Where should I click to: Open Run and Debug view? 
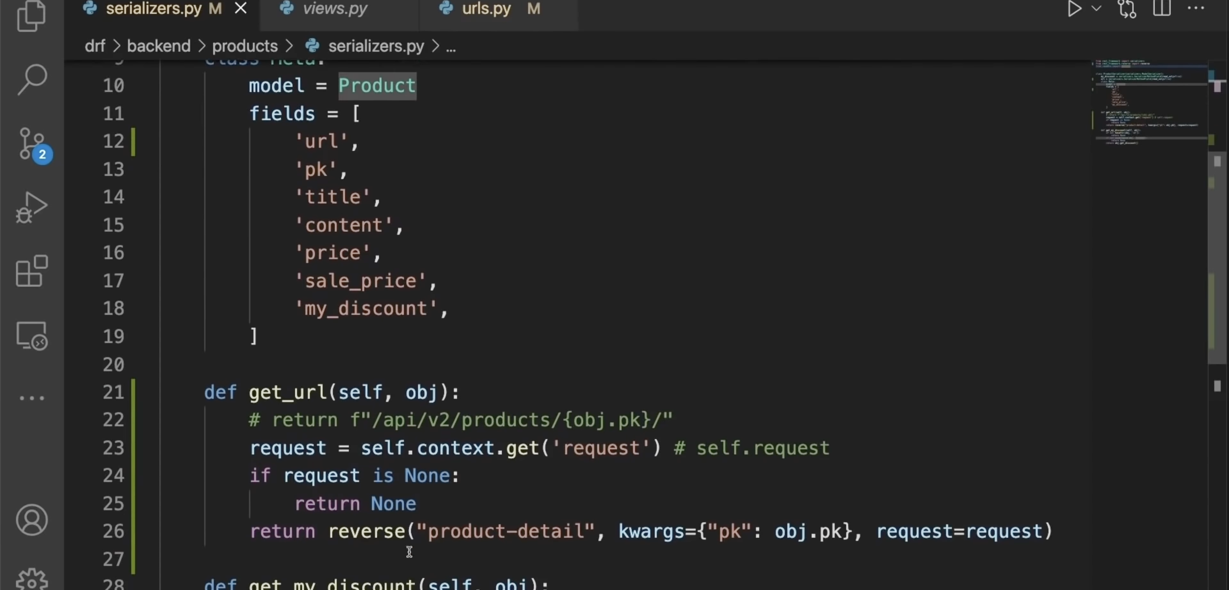pos(32,207)
